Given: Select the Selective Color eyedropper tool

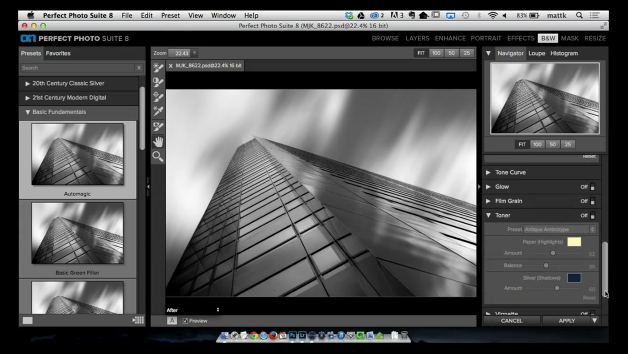Looking at the screenshot, I should pos(158,112).
